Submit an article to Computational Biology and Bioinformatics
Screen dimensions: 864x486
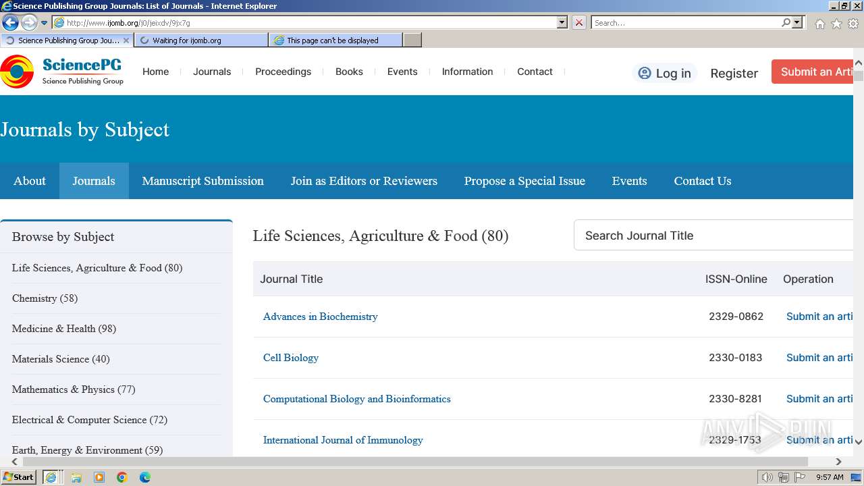[x=819, y=399]
